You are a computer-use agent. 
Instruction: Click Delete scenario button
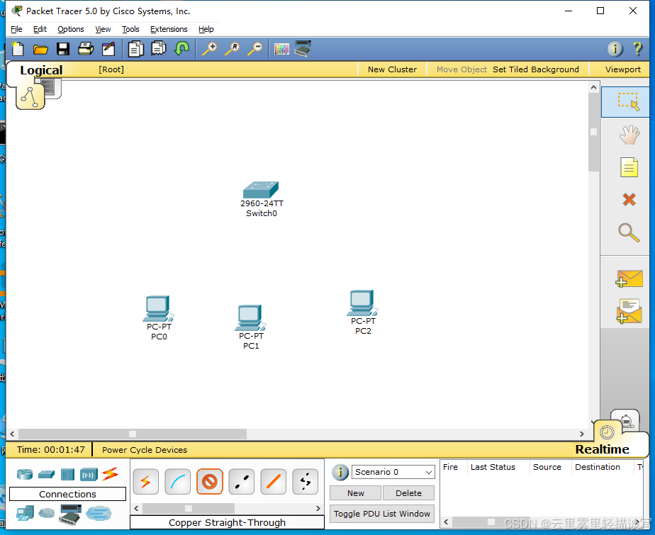[408, 492]
